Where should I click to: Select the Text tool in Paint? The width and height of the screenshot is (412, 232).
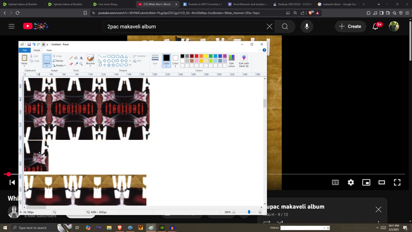tap(81, 58)
